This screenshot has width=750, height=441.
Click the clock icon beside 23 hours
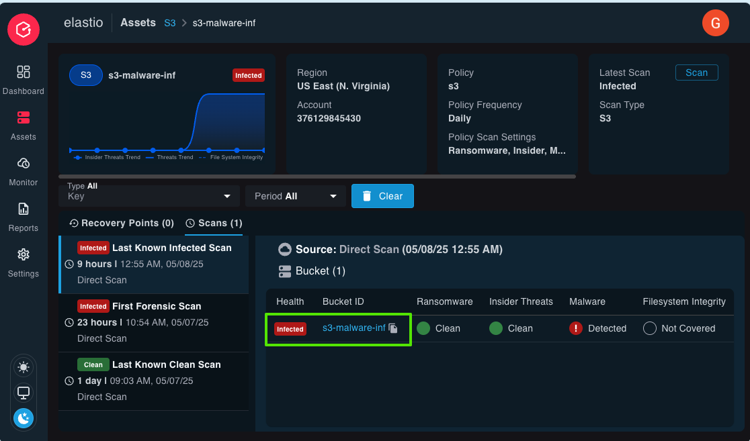tap(69, 322)
